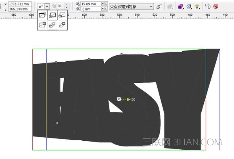
Task: Click the red clear extrusion icon
Action: (x=216, y=6)
